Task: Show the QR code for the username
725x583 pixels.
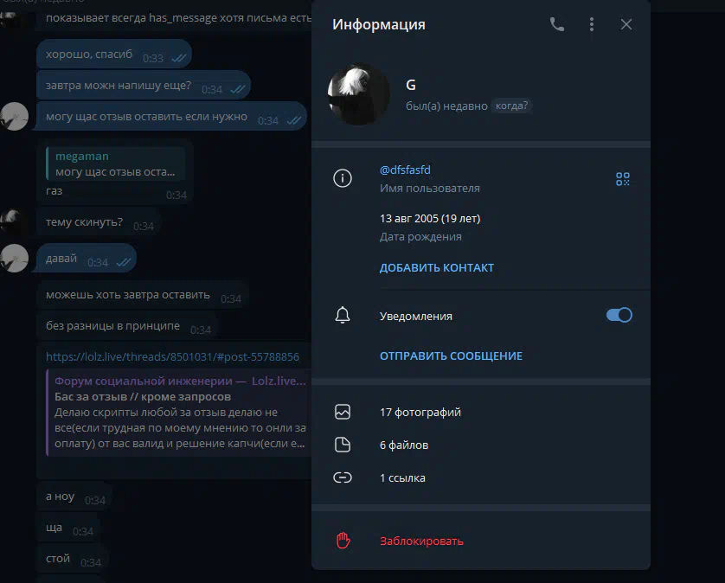Action: pos(622,179)
